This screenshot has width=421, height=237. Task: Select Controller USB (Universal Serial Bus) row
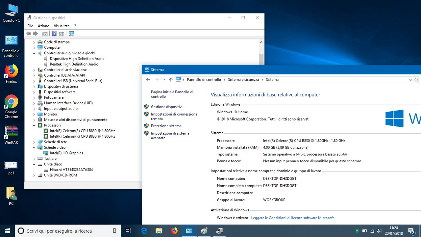[73, 81]
